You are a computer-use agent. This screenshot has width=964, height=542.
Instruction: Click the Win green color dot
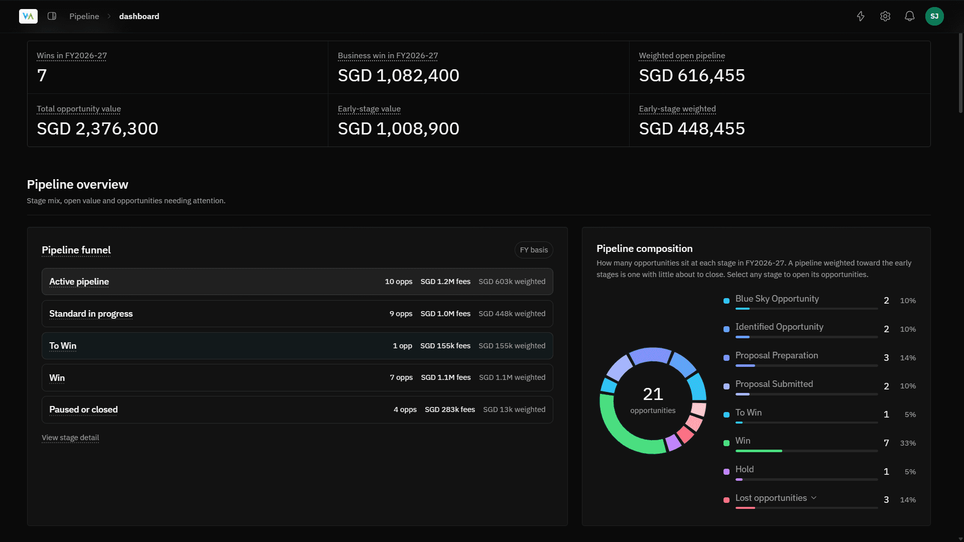pyautogui.click(x=726, y=443)
